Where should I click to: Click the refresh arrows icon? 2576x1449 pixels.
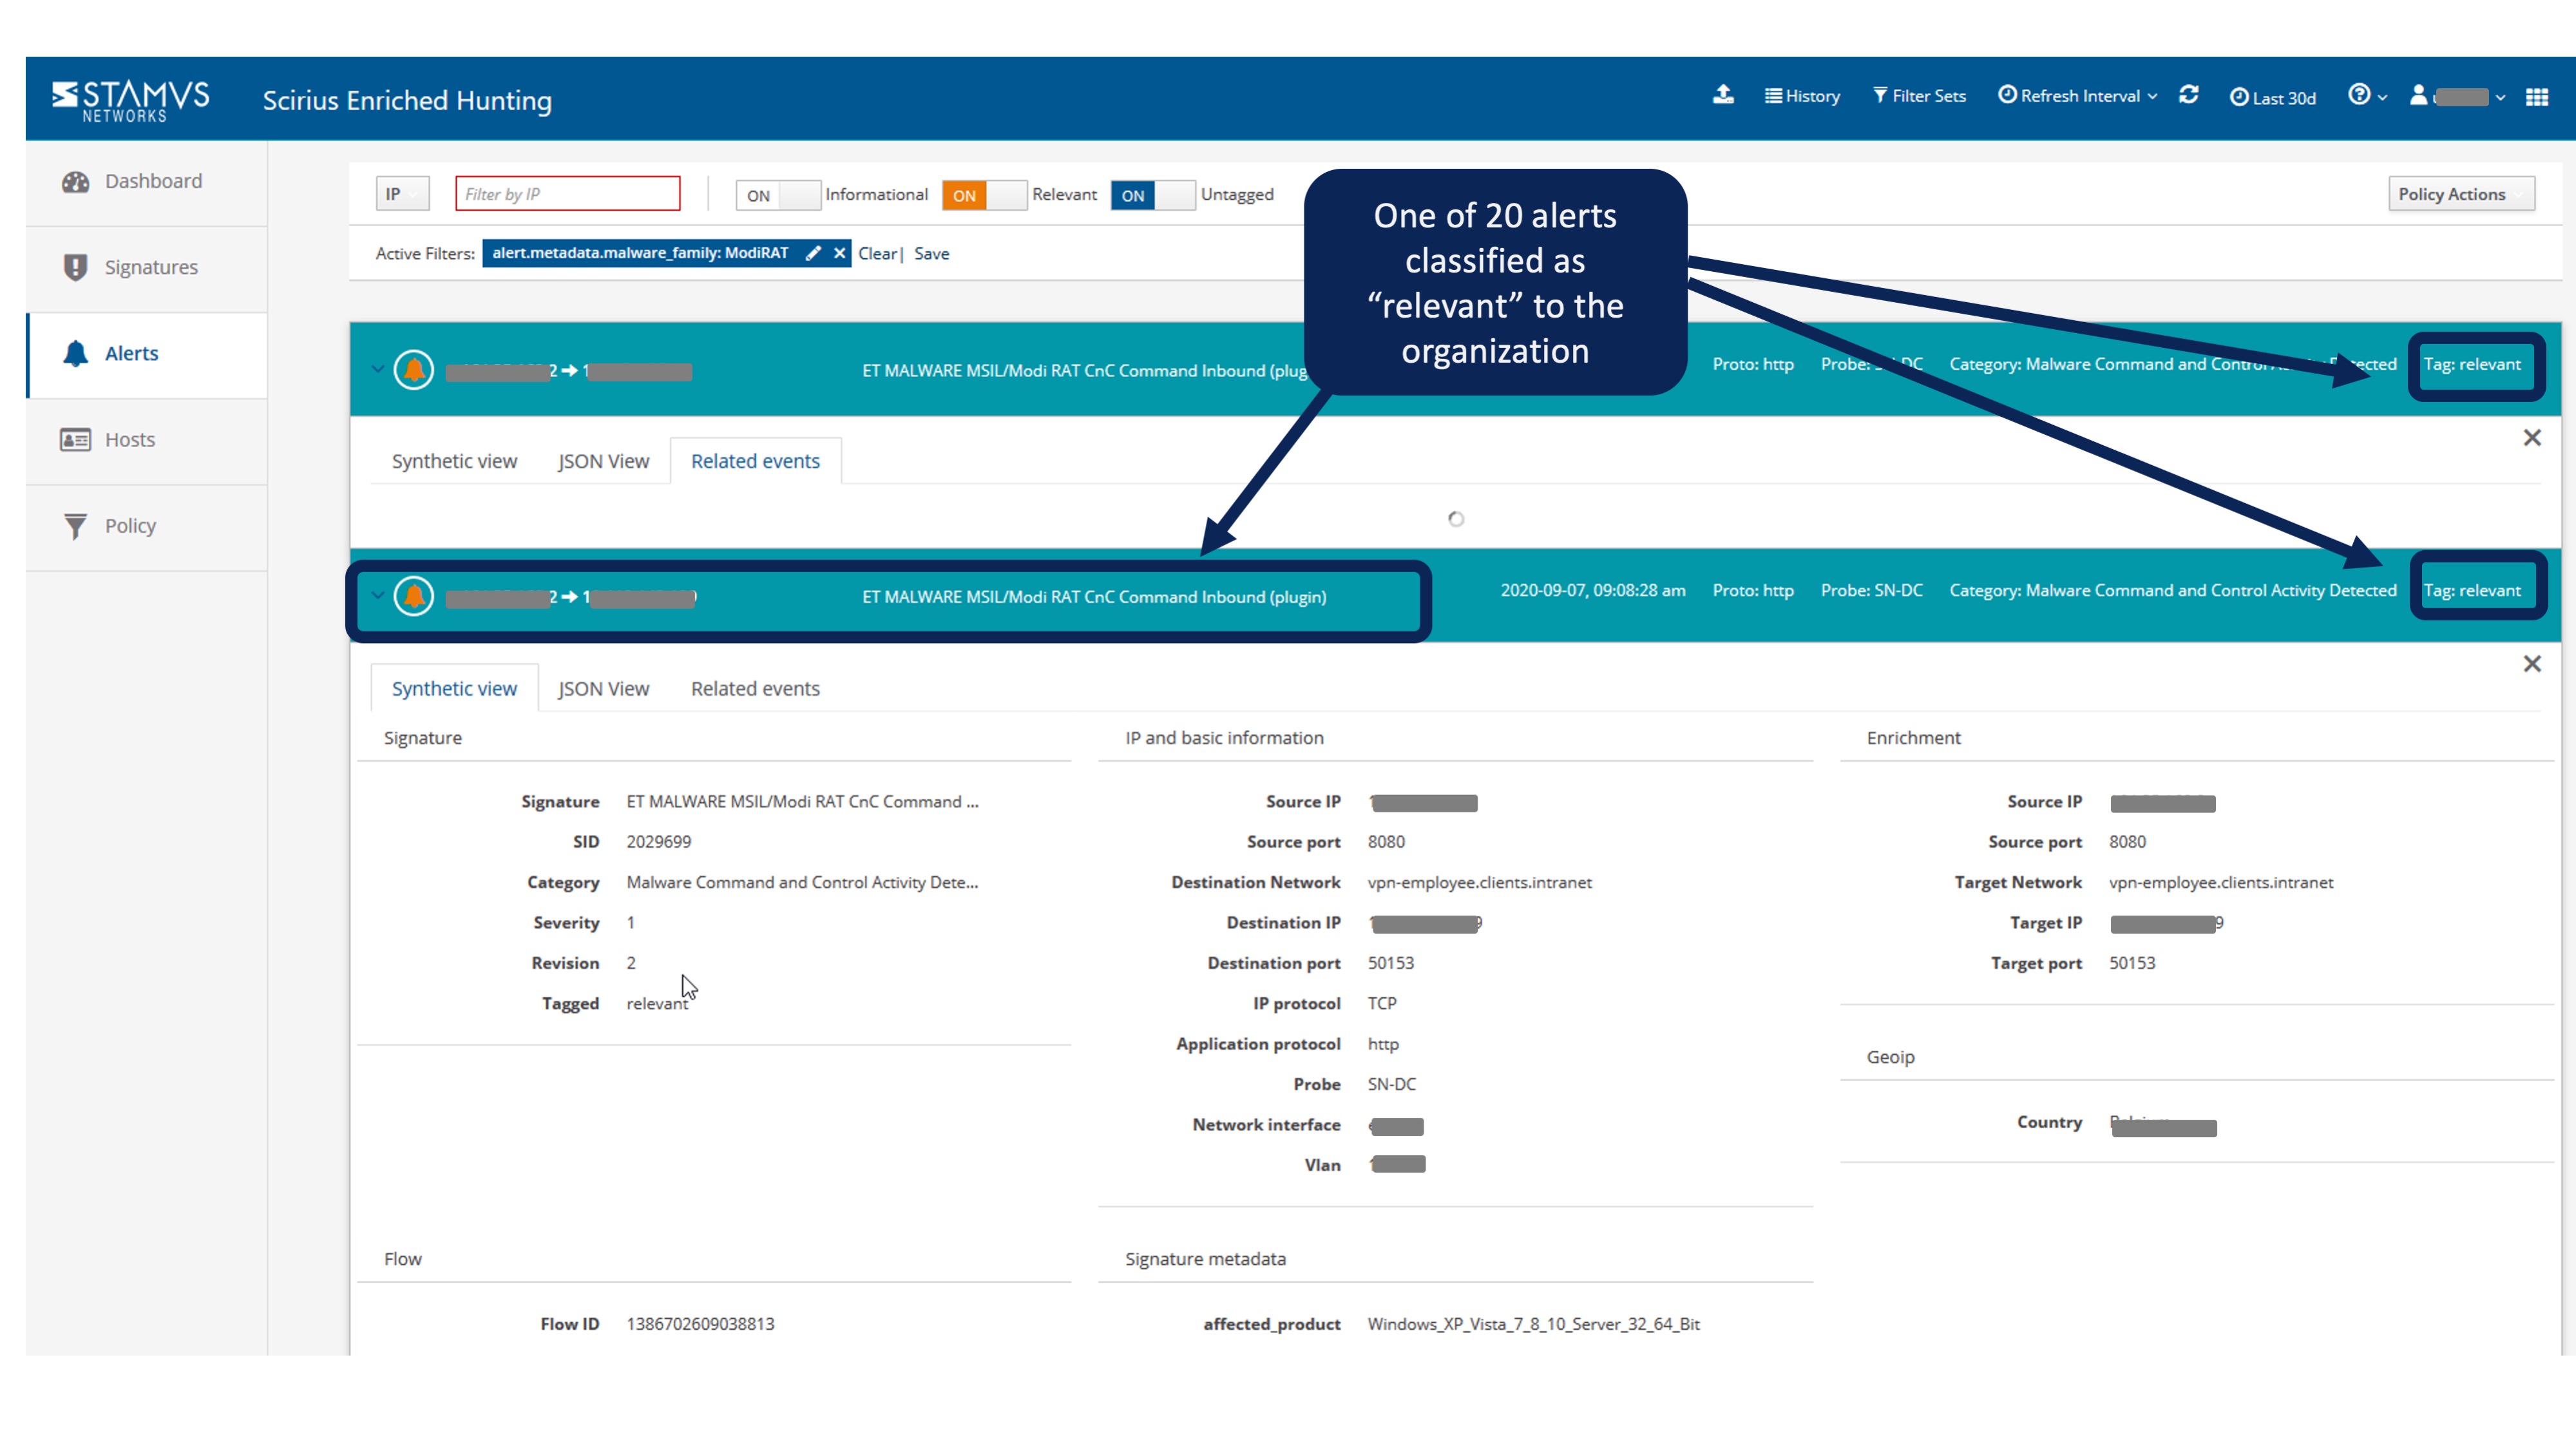coord(2188,95)
